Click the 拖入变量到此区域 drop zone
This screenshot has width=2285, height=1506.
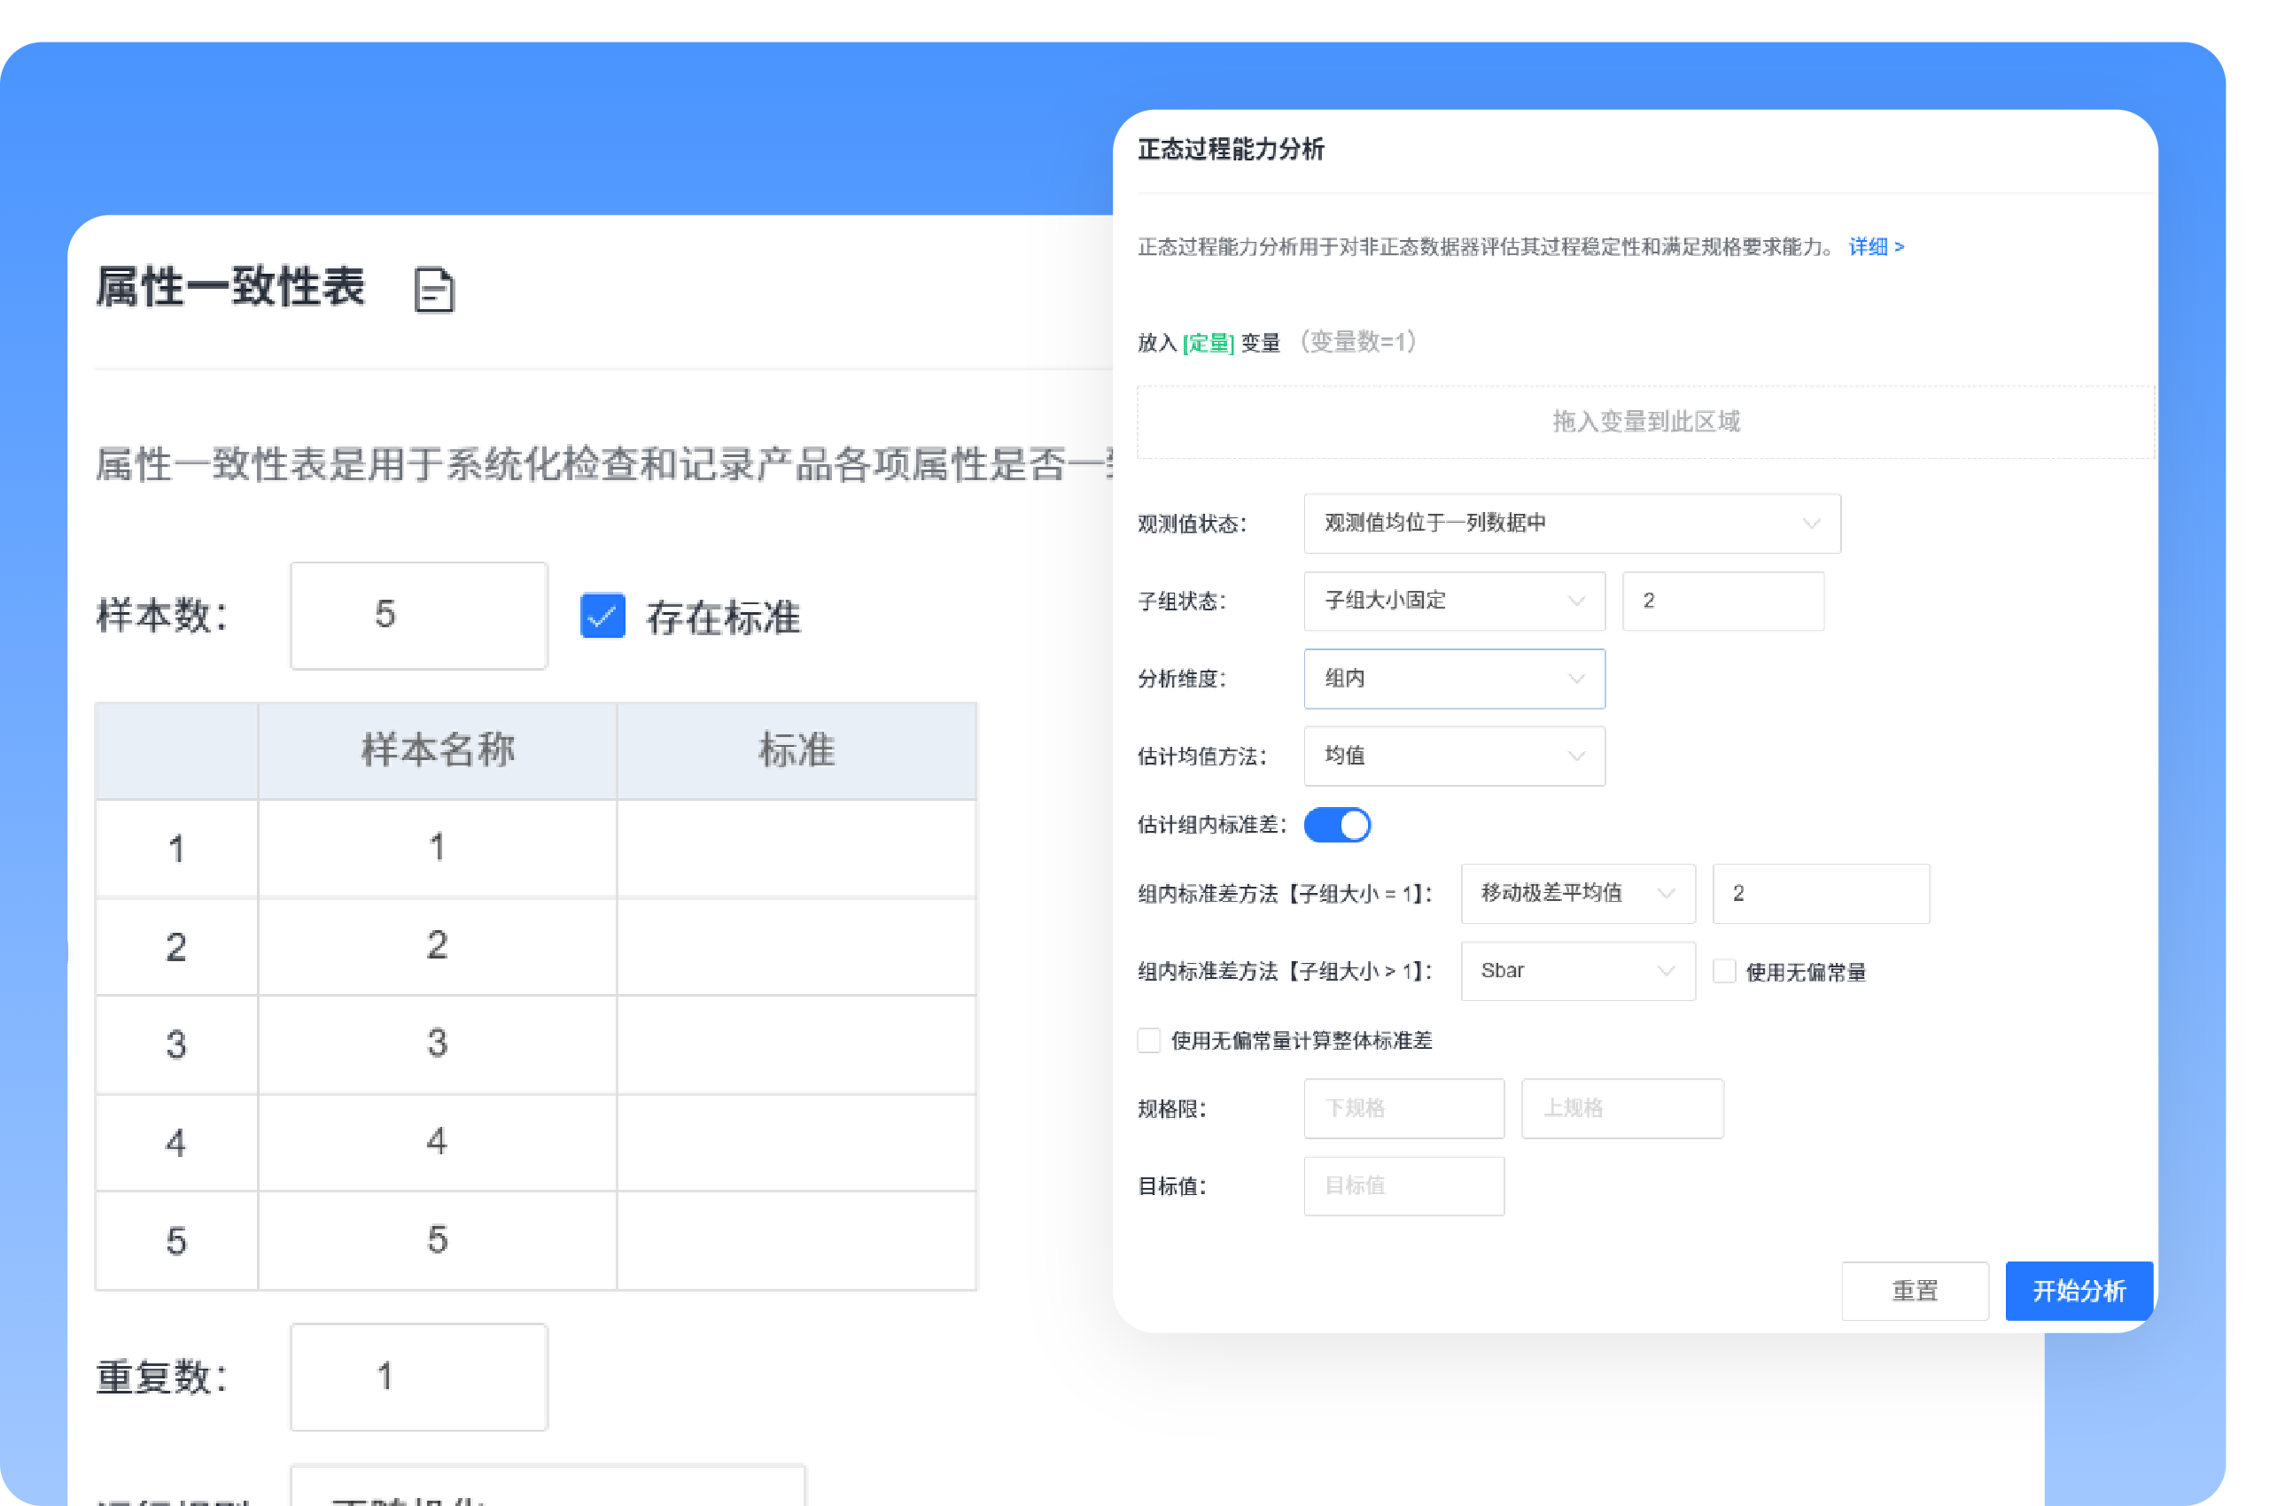(x=1645, y=421)
